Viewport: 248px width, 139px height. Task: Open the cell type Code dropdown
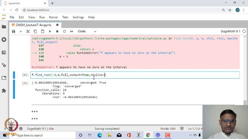[x=87, y=31]
